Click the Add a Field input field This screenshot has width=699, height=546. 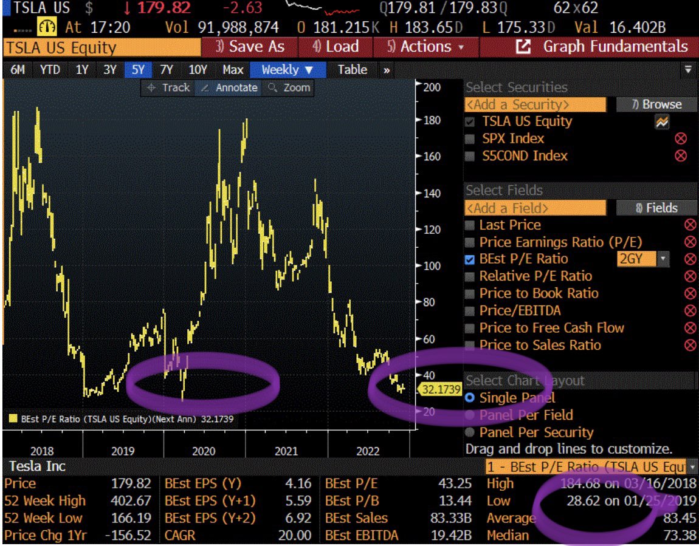point(535,208)
